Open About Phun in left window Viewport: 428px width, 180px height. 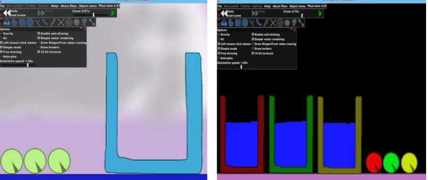pos(69,6)
